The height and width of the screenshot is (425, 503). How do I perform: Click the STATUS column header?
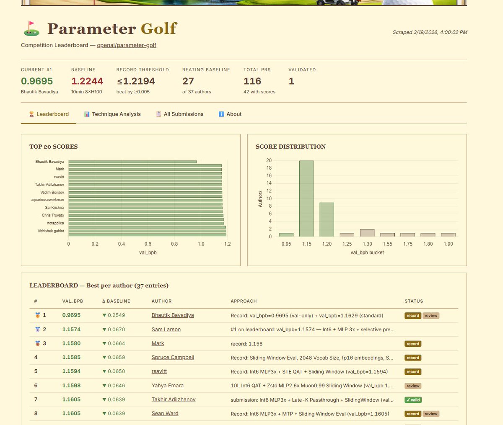coord(414,301)
